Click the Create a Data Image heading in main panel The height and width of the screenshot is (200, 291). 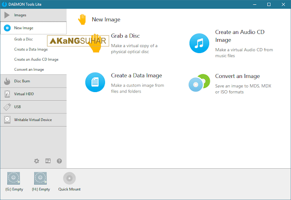coord(136,76)
